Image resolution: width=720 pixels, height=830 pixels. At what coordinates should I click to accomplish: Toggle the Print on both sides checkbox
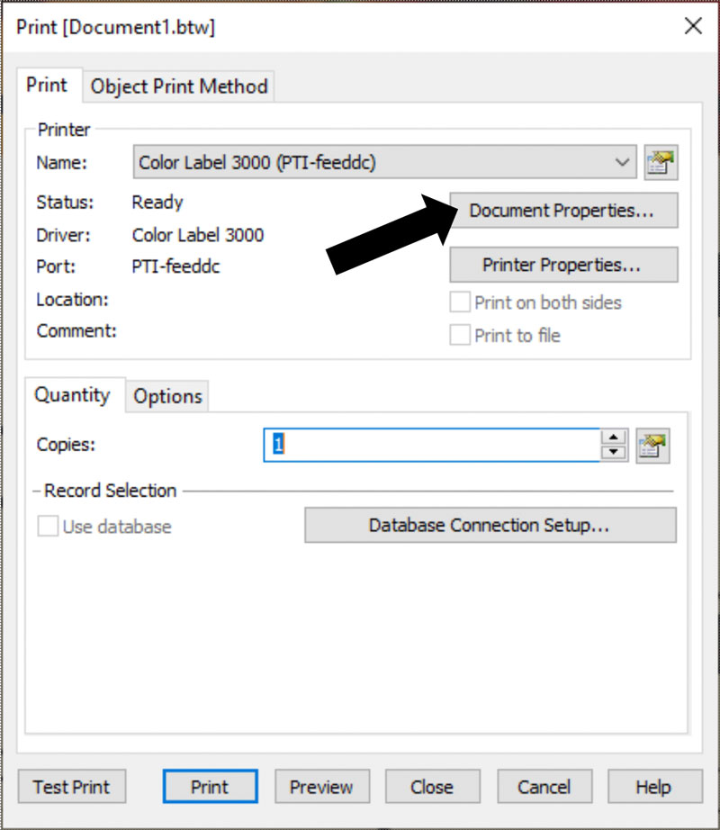pyautogui.click(x=460, y=302)
